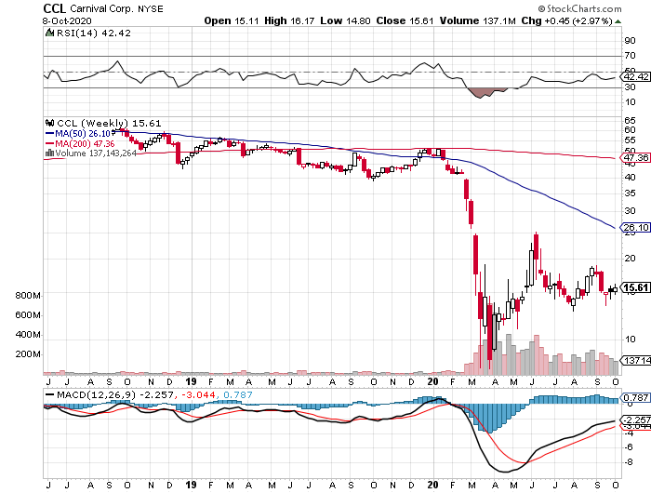Click the volume bars icon in legend

tap(49, 153)
